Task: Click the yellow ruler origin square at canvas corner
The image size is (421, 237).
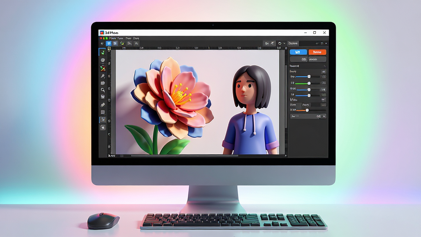Action: pos(109,49)
